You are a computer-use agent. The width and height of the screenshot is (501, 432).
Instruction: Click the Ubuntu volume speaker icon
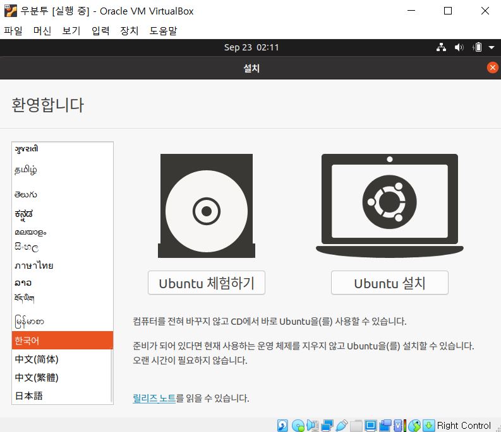click(x=459, y=47)
